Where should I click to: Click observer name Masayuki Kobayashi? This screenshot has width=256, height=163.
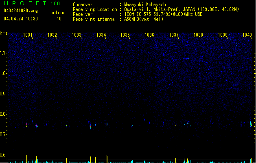pyautogui.click(x=146, y=4)
